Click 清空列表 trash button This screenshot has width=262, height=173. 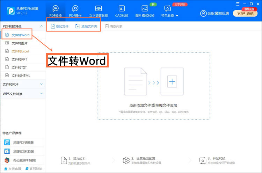pyautogui.click(x=114, y=26)
